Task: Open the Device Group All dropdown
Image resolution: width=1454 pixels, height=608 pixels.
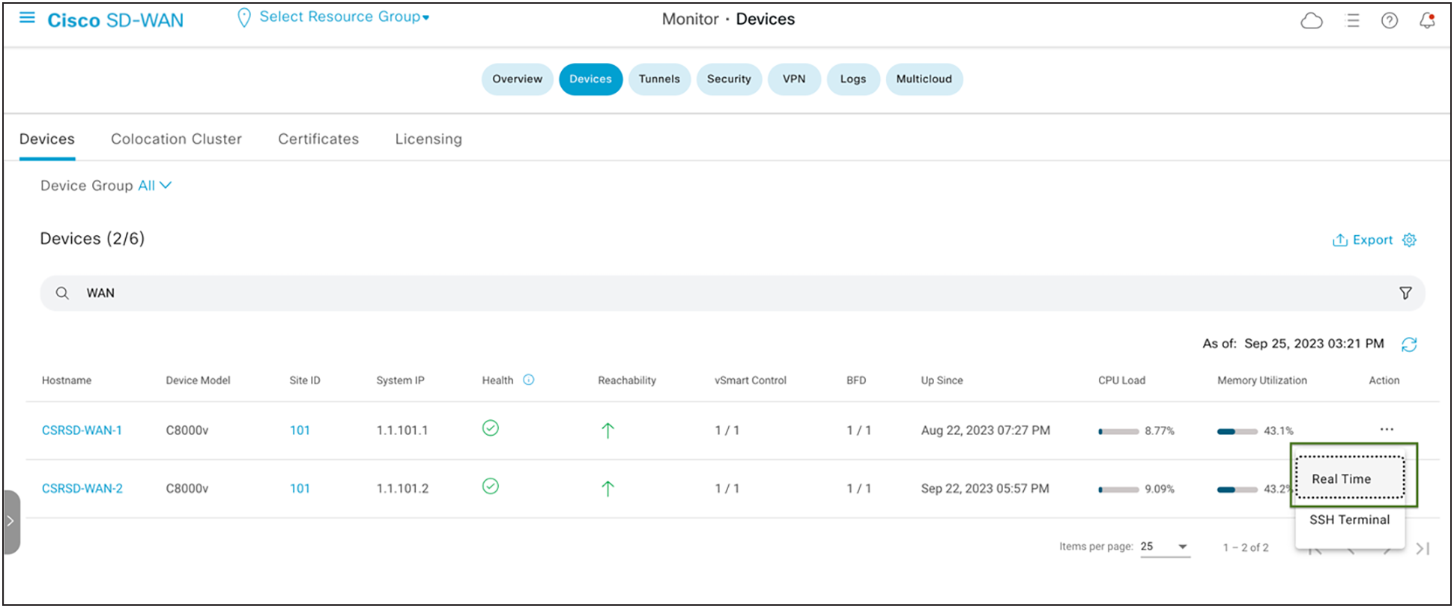Action: coord(154,186)
